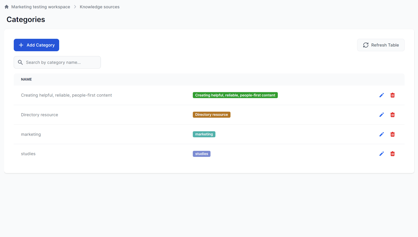The image size is (418, 237).
Task: Click the Add Category button
Action: (x=36, y=45)
